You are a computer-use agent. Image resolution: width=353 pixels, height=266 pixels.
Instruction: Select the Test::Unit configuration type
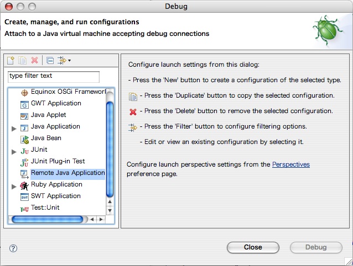point(45,208)
